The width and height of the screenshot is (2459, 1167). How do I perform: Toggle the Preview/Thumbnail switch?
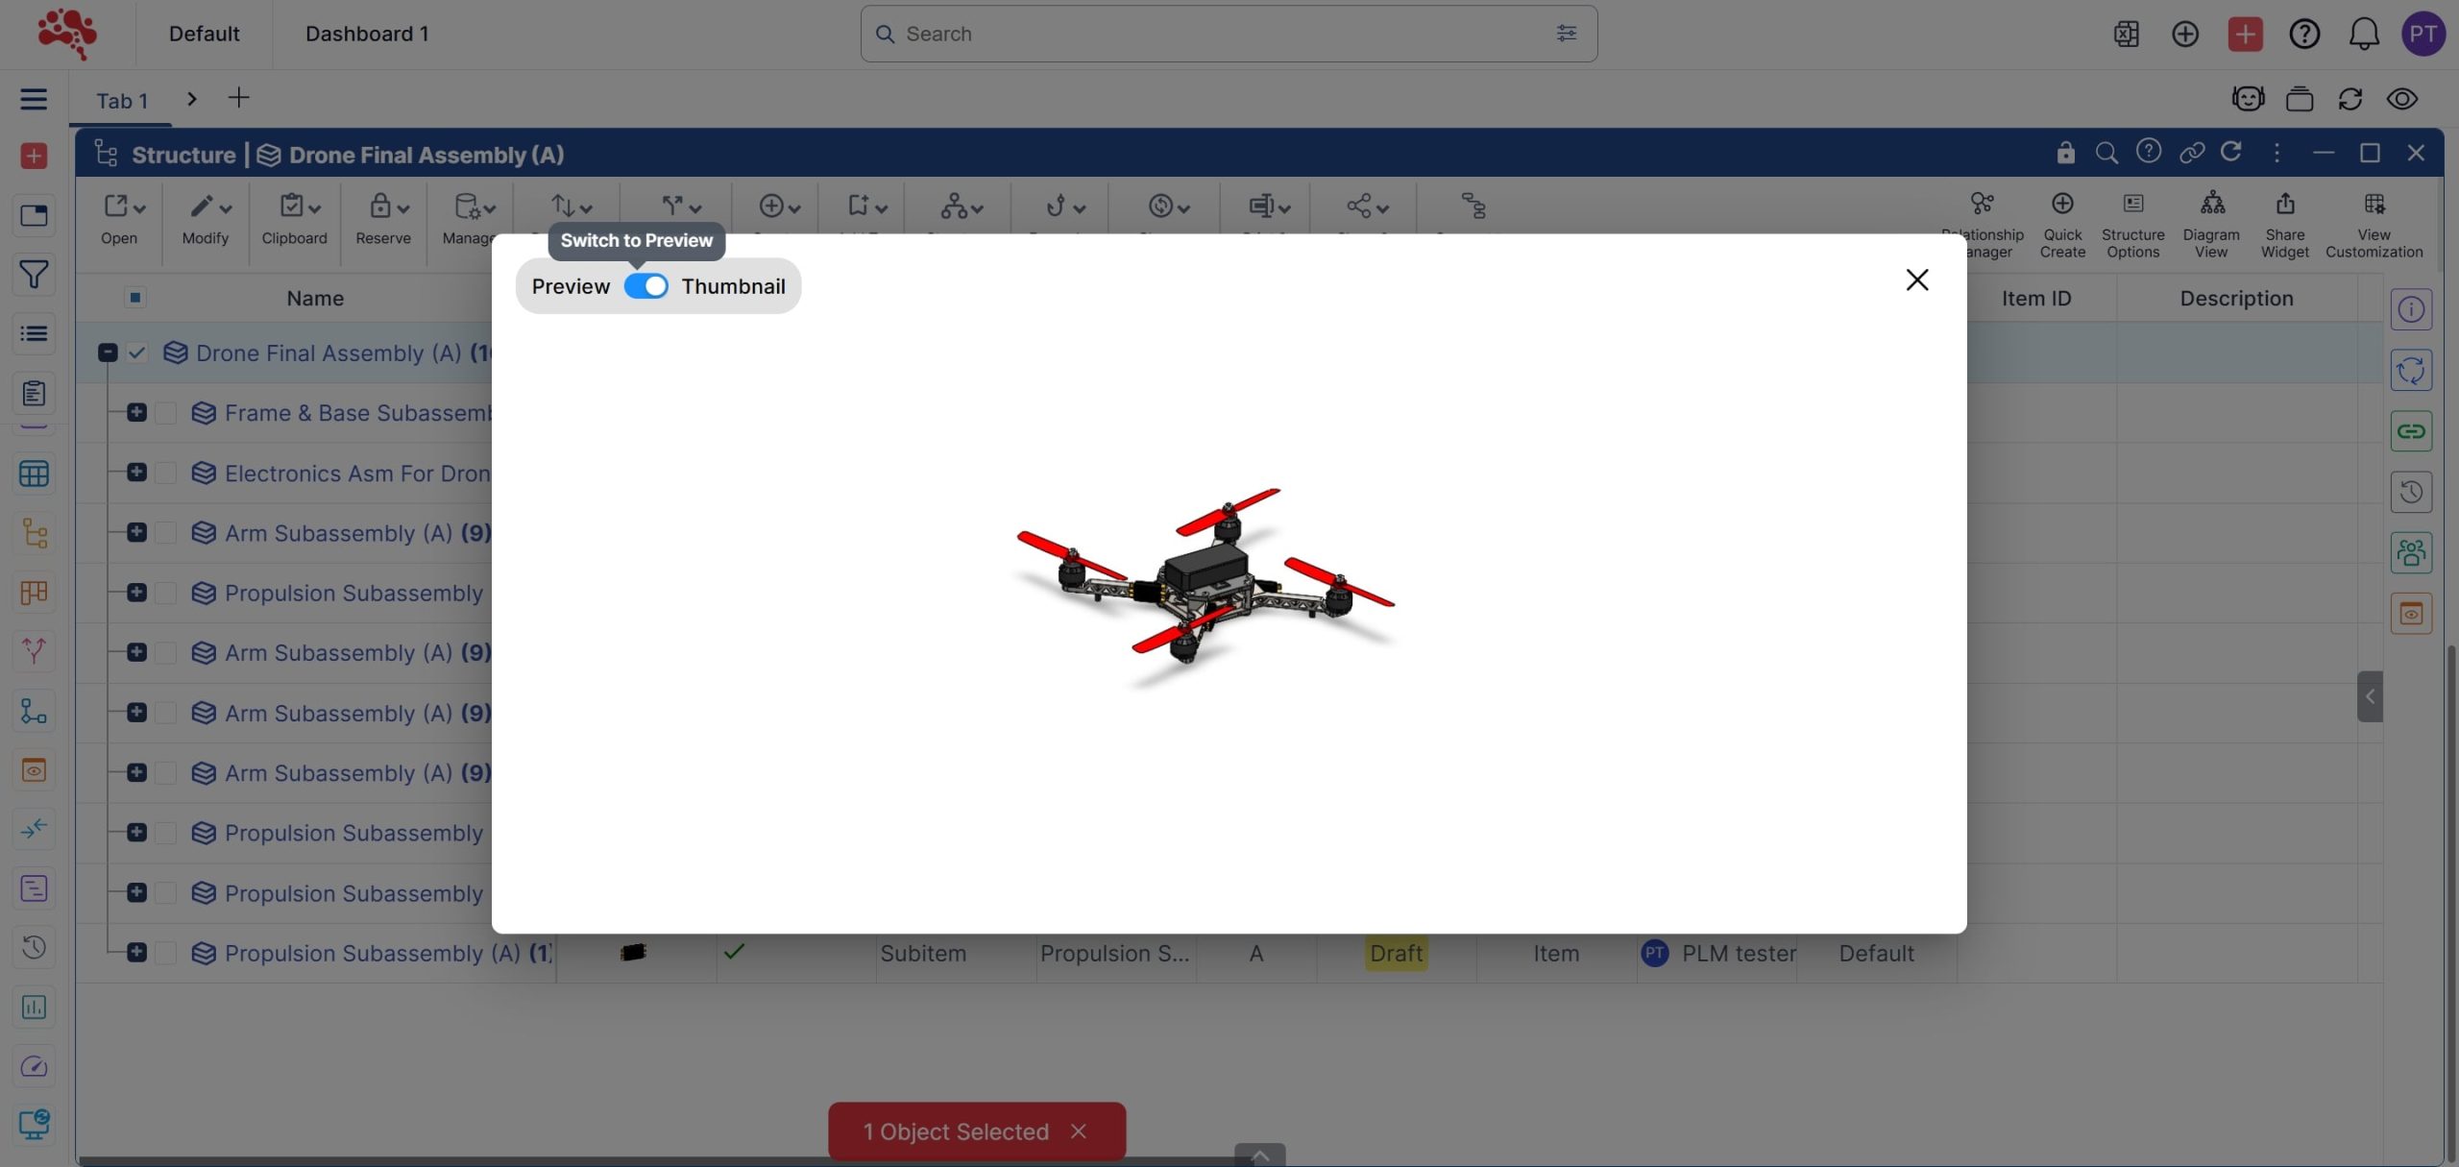coord(645,286)
